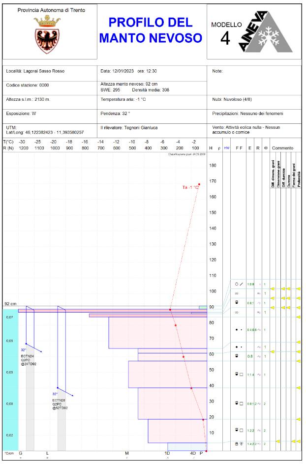
Task: Click the 0,02 temperature gradient value
Action: (10, 435)
